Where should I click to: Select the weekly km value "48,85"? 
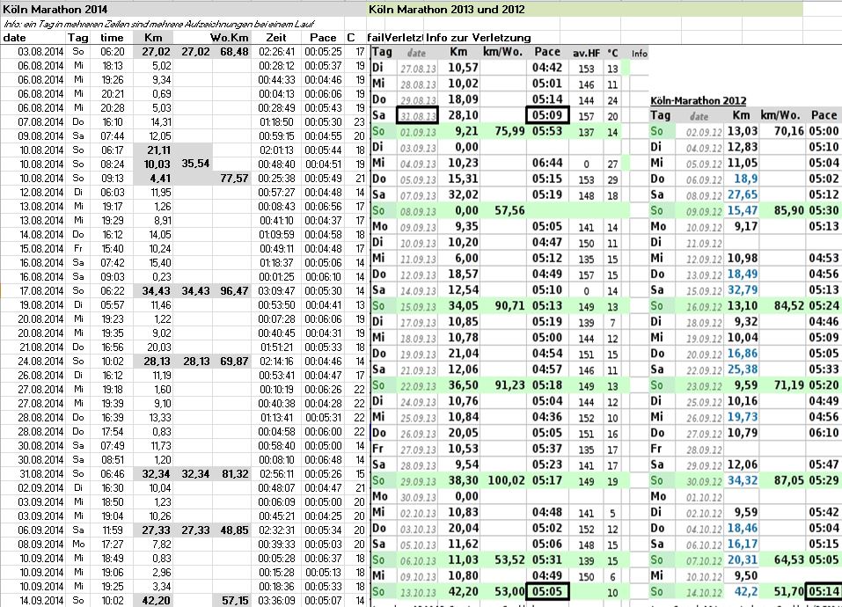pyautogui.click(x=234, y=530)
